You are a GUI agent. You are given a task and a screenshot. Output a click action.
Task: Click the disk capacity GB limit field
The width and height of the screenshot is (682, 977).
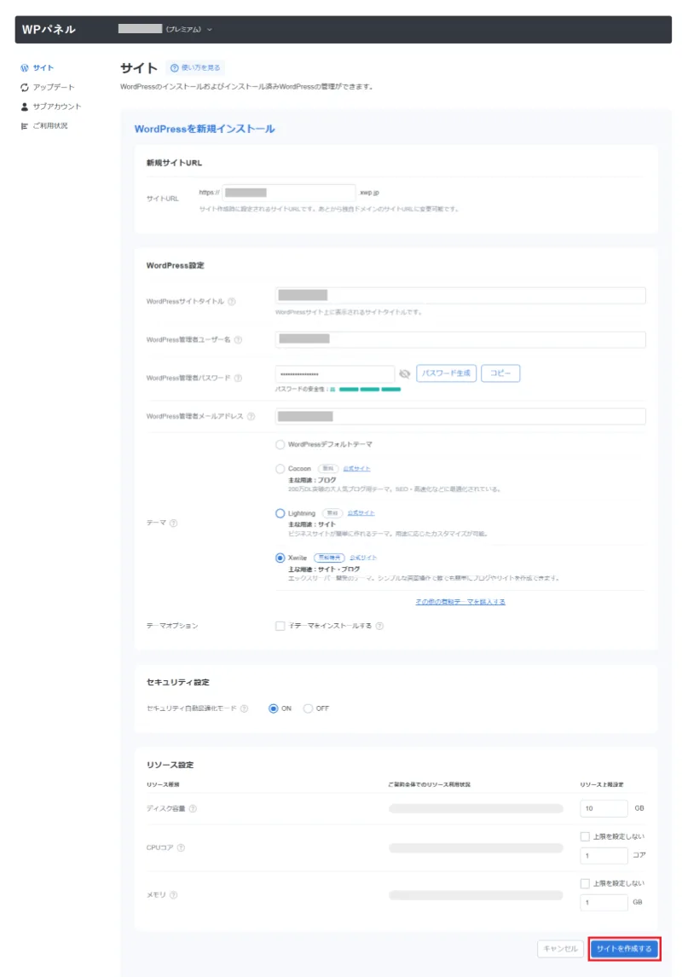point(604,809)
